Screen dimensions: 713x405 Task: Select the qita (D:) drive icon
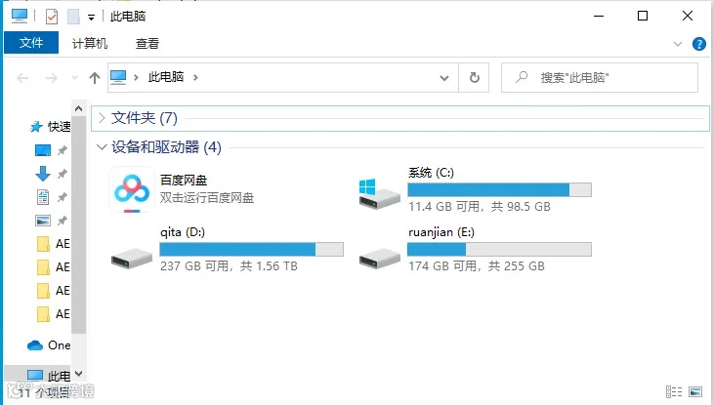(132, 258)
